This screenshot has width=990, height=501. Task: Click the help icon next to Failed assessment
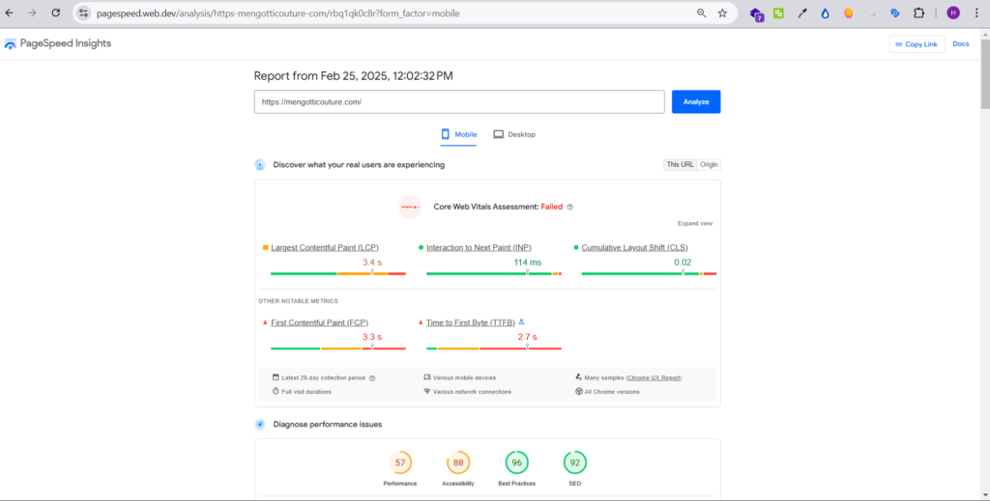click(x=570, y=207)
